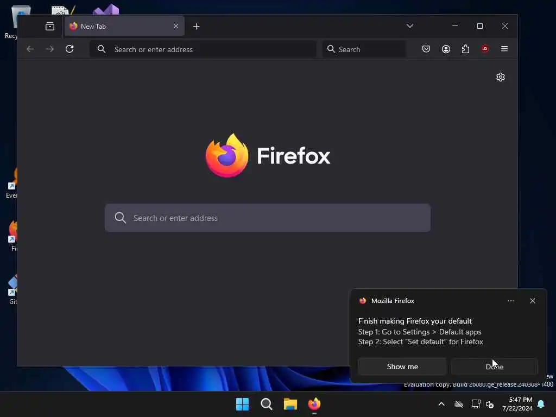Click the muted volume tray icon
The image size is (556, 417).
click(490, 404)
